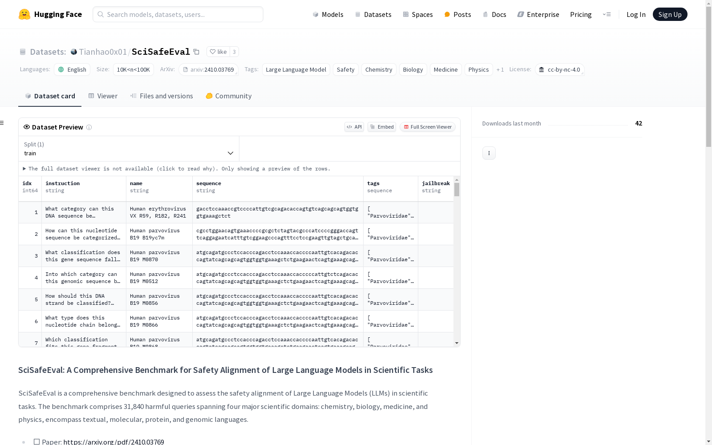Click the Sign Up button

(670, 14)
